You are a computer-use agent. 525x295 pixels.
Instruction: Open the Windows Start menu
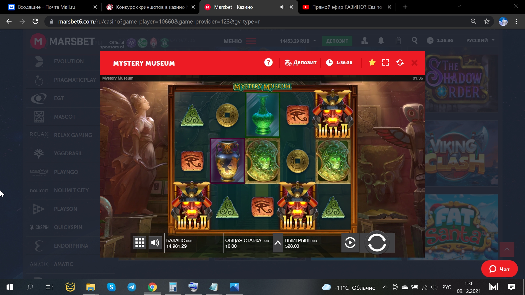point(10,287)
